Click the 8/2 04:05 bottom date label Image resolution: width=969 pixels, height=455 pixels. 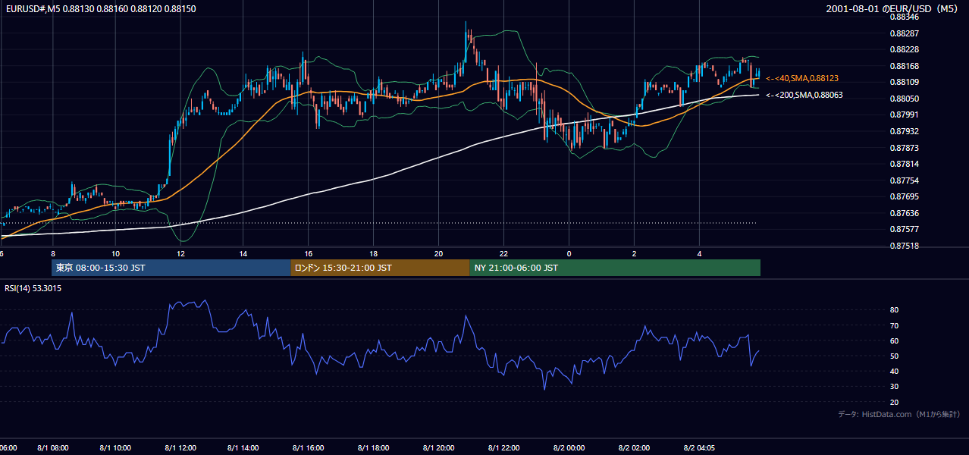pos(700,448)
